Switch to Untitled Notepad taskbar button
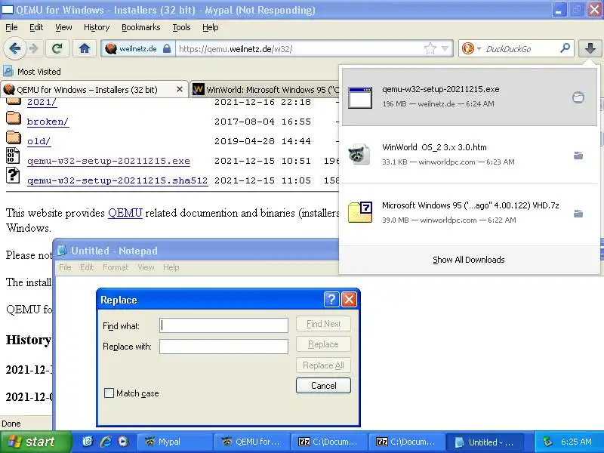Image resolution: width=604 pixels, height=453 pixels. point(485,442)
